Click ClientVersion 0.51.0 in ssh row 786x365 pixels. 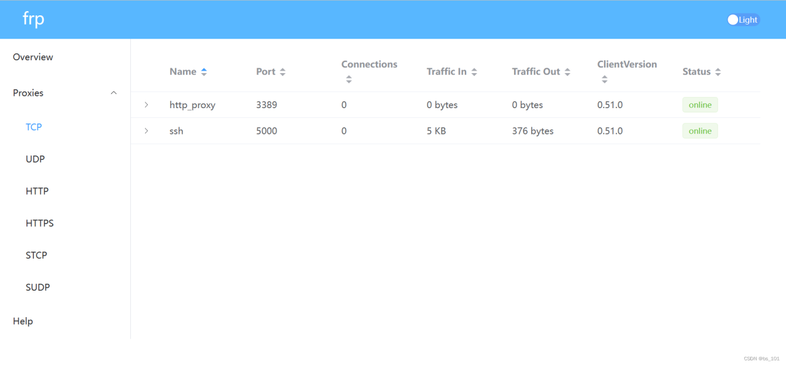coord(610,131)
